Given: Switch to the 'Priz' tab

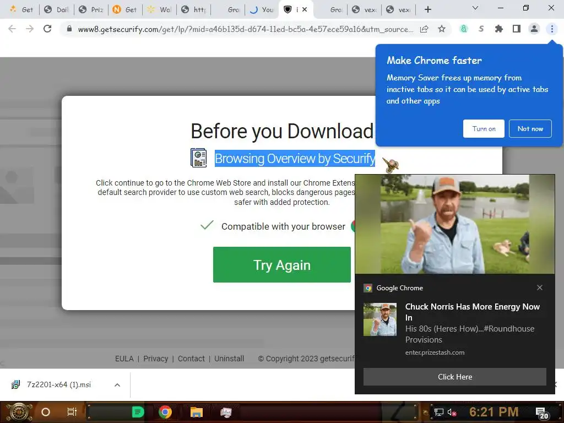Looking at the screenshot, I should pyautogui.click(x=91, y=10).
